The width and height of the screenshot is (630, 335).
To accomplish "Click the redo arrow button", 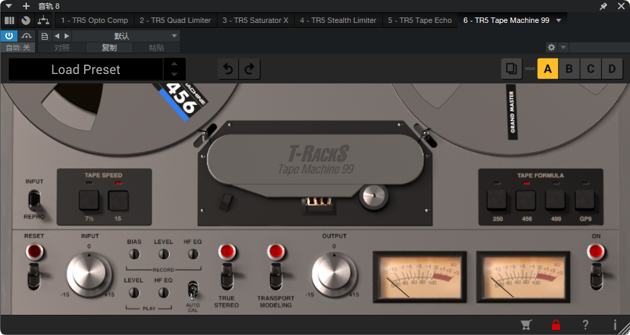I will pyautogui.click(x=250, y=69).
